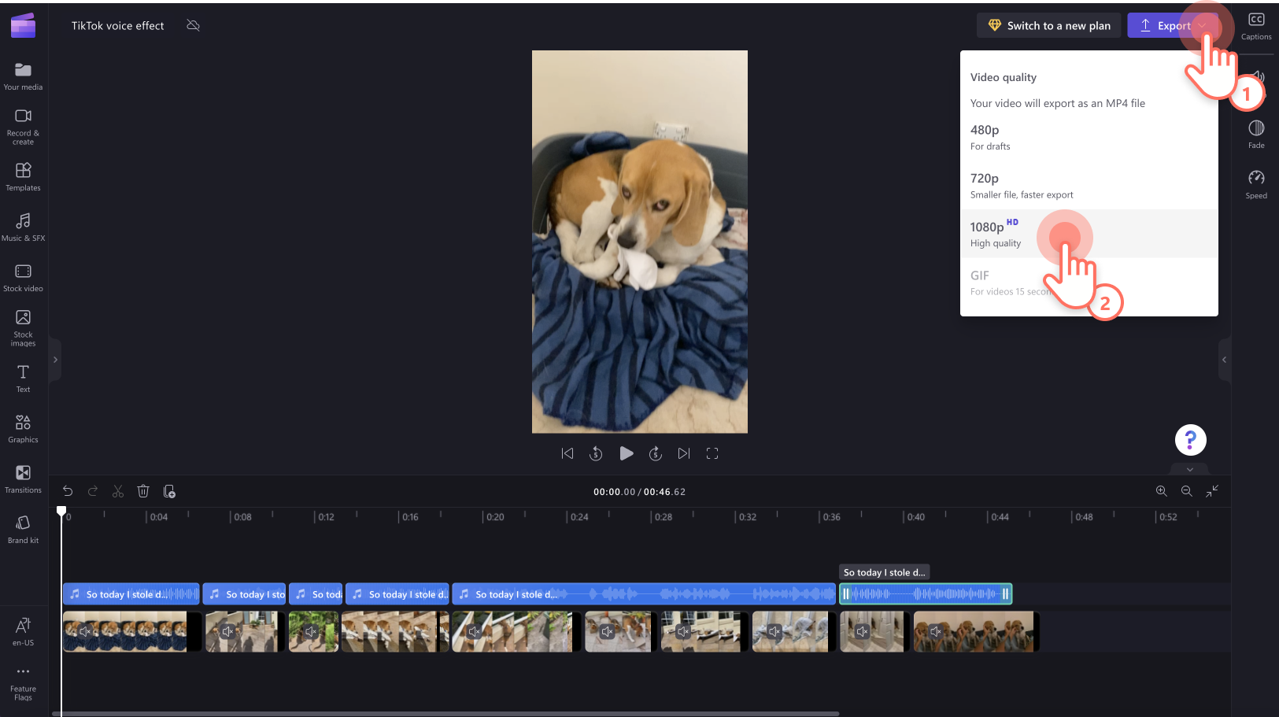Screen dimensions: 1279x717
Task: Play the video preview
Action: click(626, 453)
